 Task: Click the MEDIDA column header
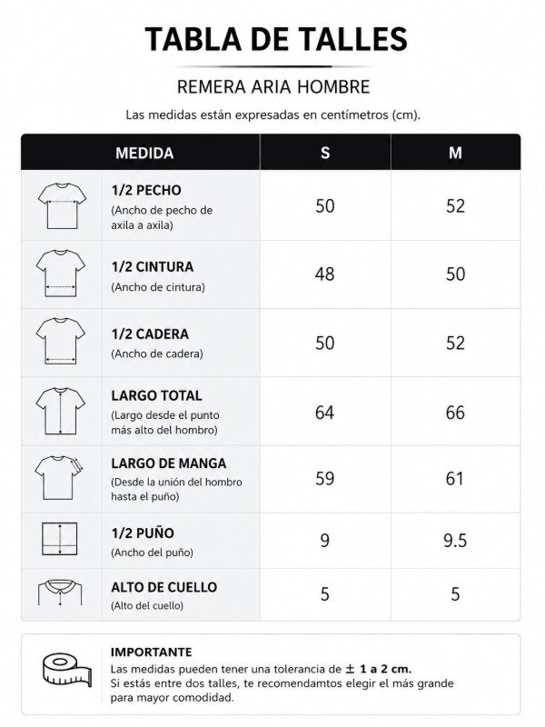pyautogui.click(x=144, y=153)
